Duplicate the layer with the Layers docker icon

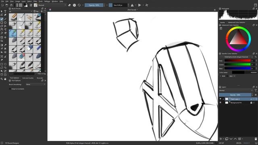[x=227, y=139]
